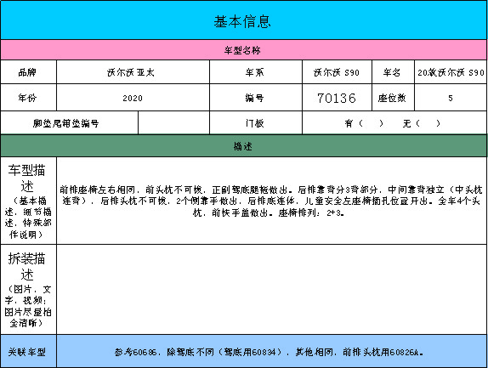The width and height of the screenshot is (488, 368).
Task: Select the 基本信息 header cell
Action: click(x=244, y=20)
